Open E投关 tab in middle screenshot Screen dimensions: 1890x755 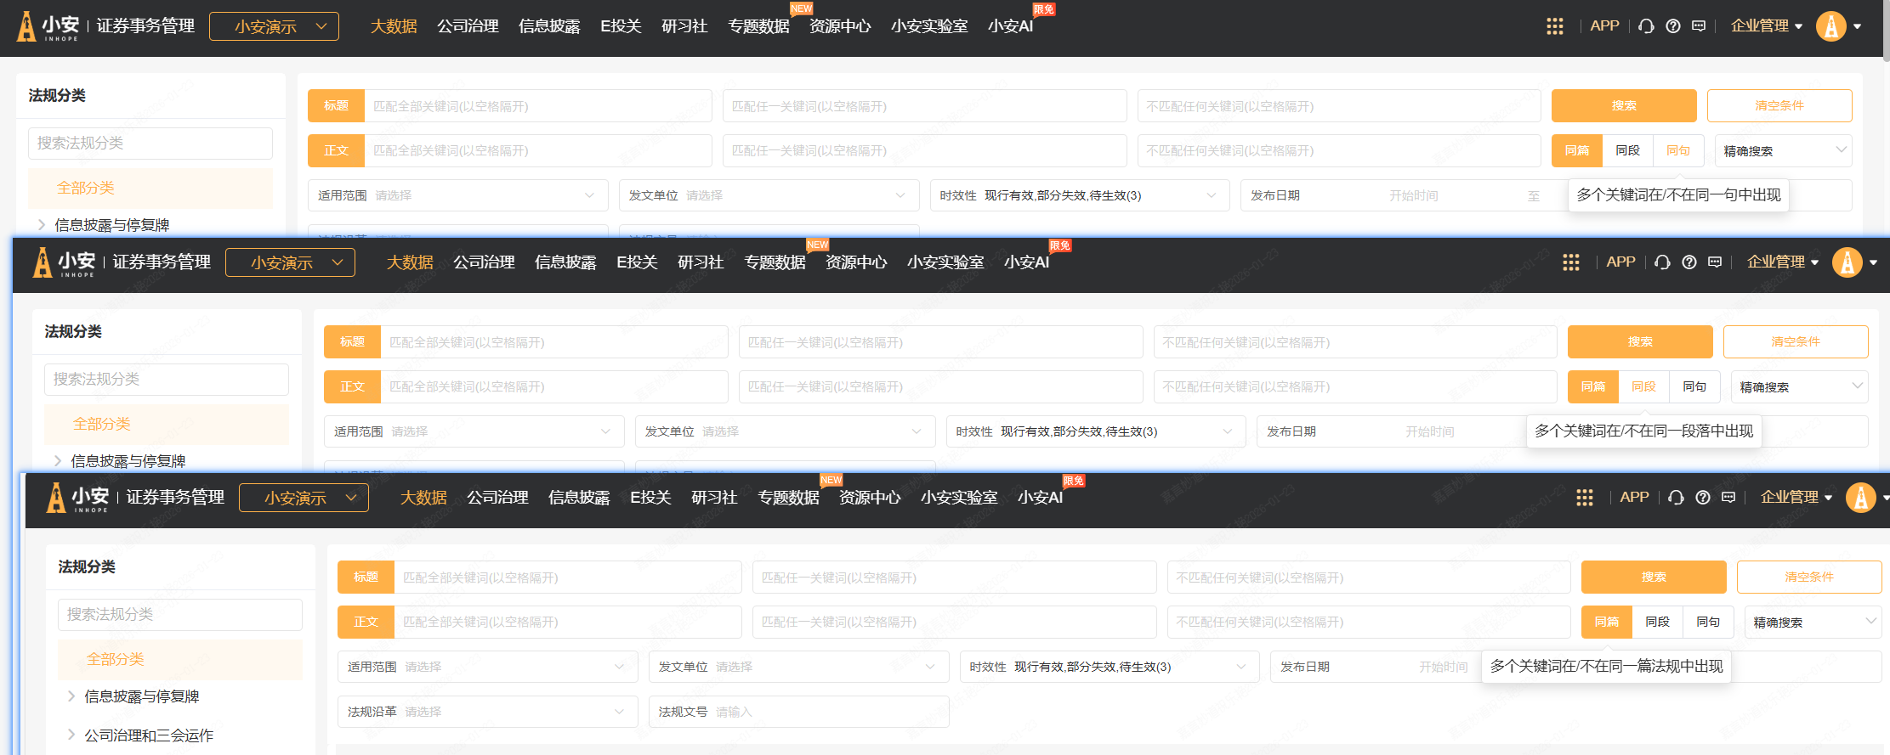(x=637, y=262)
